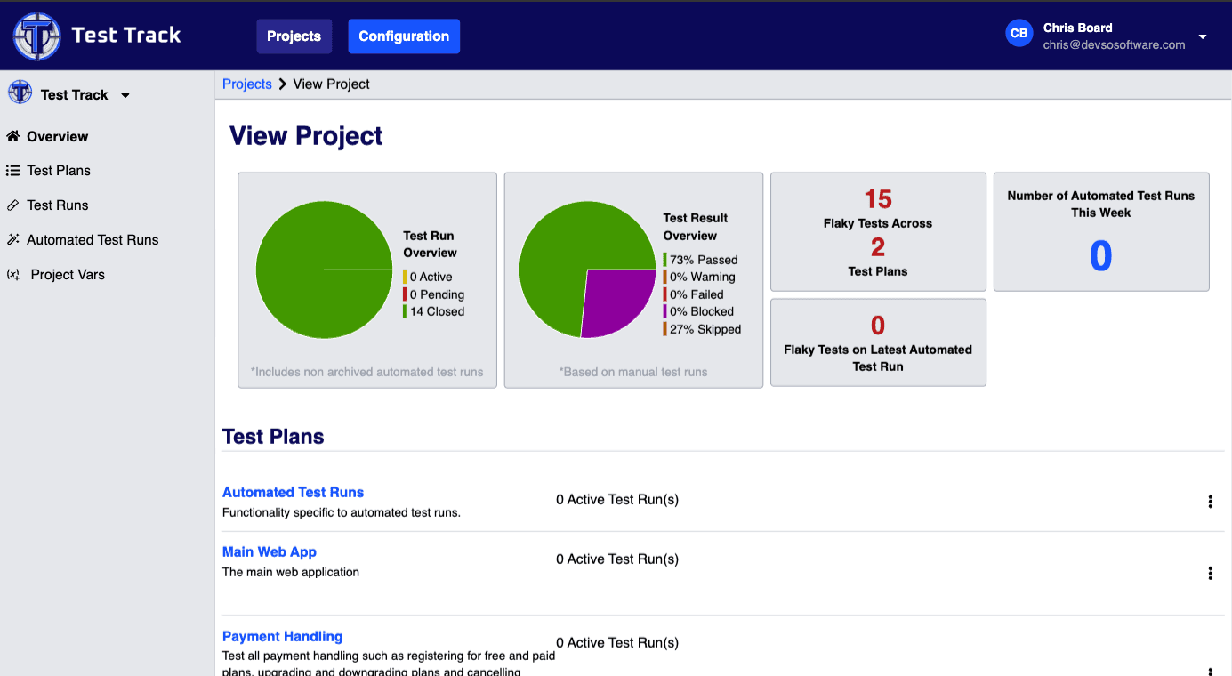Select the Overview home icon in the sidebar
The width and height of the screenshot is (1232, 676).
coord(13,136)
